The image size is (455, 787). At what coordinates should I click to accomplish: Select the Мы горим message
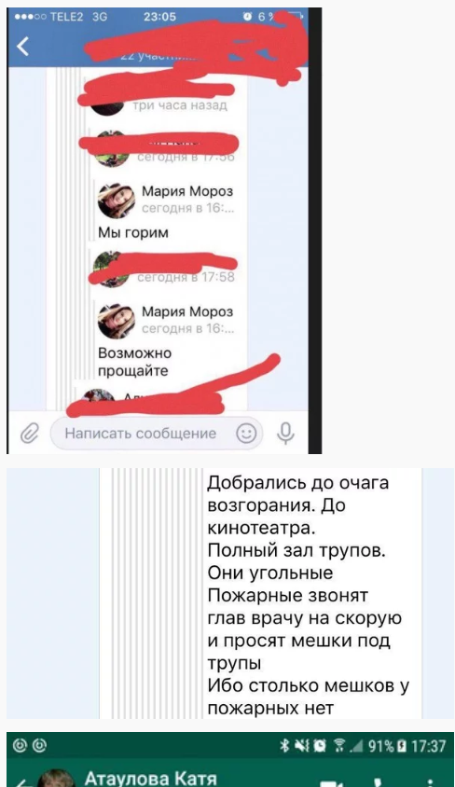[x=133, y=233]
